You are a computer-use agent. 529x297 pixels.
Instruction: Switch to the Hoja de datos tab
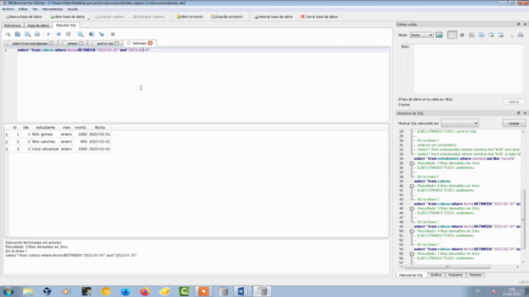[38, 26]
